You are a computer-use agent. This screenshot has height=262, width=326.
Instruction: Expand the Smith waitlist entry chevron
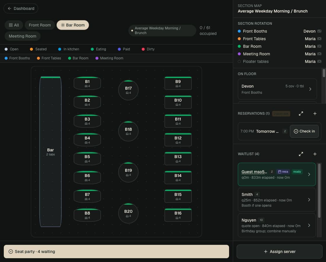(x=309, y=200)
